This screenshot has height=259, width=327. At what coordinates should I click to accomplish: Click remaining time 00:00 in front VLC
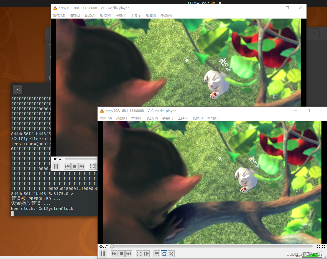pyautogui.click(x=321, y=247)
